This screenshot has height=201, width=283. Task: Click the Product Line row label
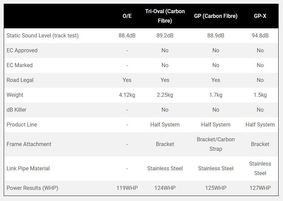tap(22, 124)
